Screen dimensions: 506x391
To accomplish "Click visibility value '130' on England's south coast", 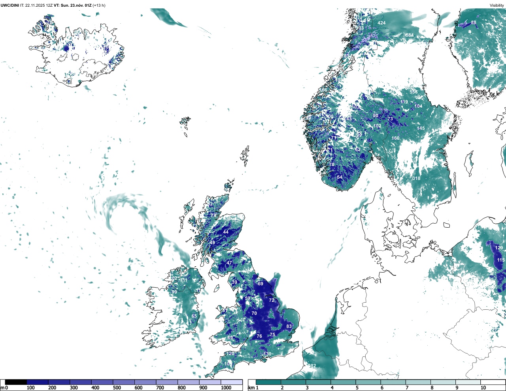I will [268, 354].
